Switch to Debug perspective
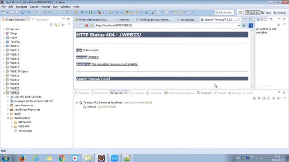Viewport: 289px width, 162px height. 280,13
